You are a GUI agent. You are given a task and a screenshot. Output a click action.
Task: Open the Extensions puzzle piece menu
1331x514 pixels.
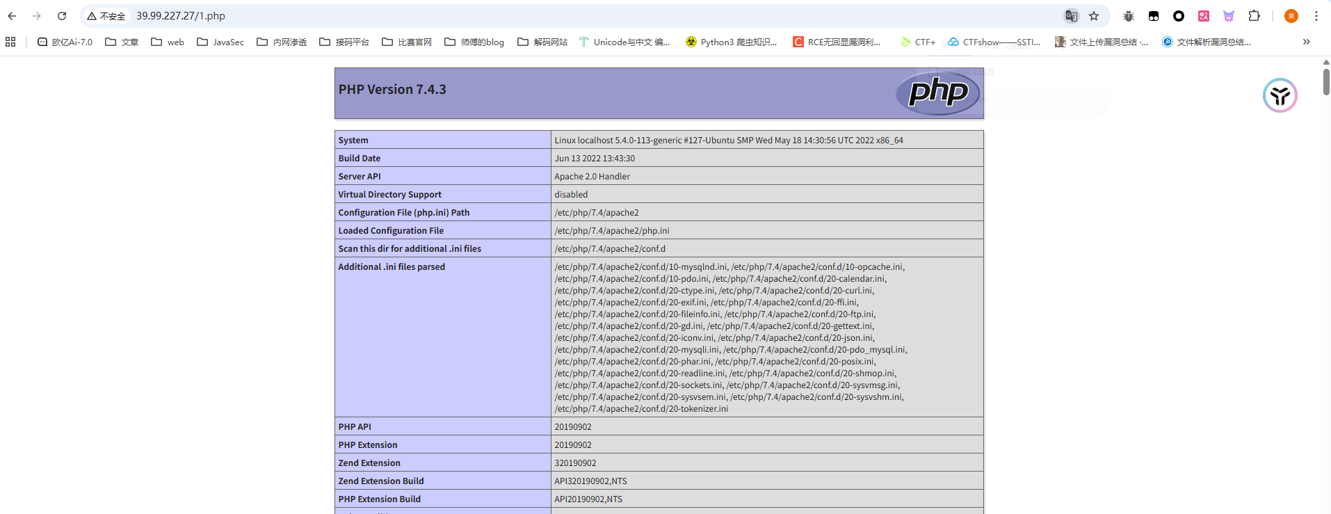(x=1254, y=16)
